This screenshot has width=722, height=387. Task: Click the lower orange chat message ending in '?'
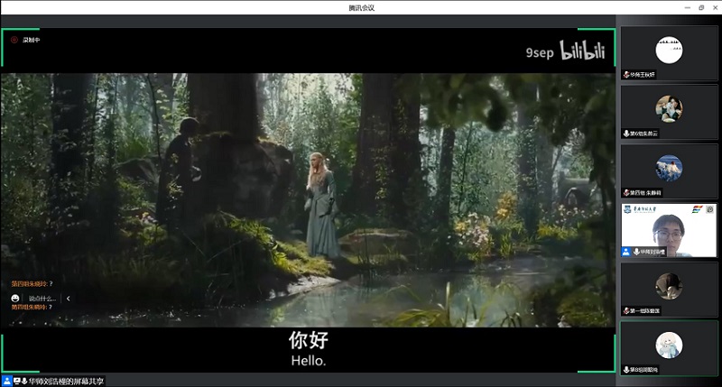point(32,307)
